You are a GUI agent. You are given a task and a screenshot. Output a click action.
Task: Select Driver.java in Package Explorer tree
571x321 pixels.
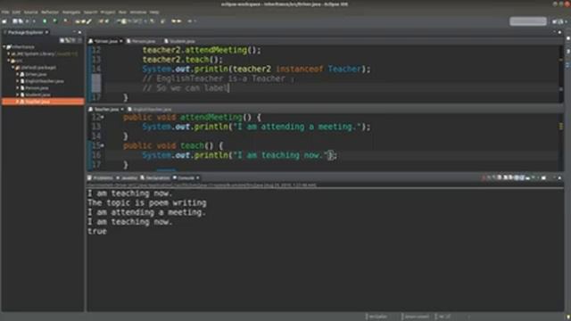pos(36,74)
